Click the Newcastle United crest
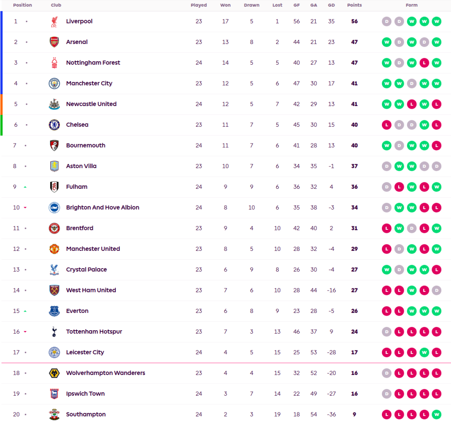 coord(54,104)
